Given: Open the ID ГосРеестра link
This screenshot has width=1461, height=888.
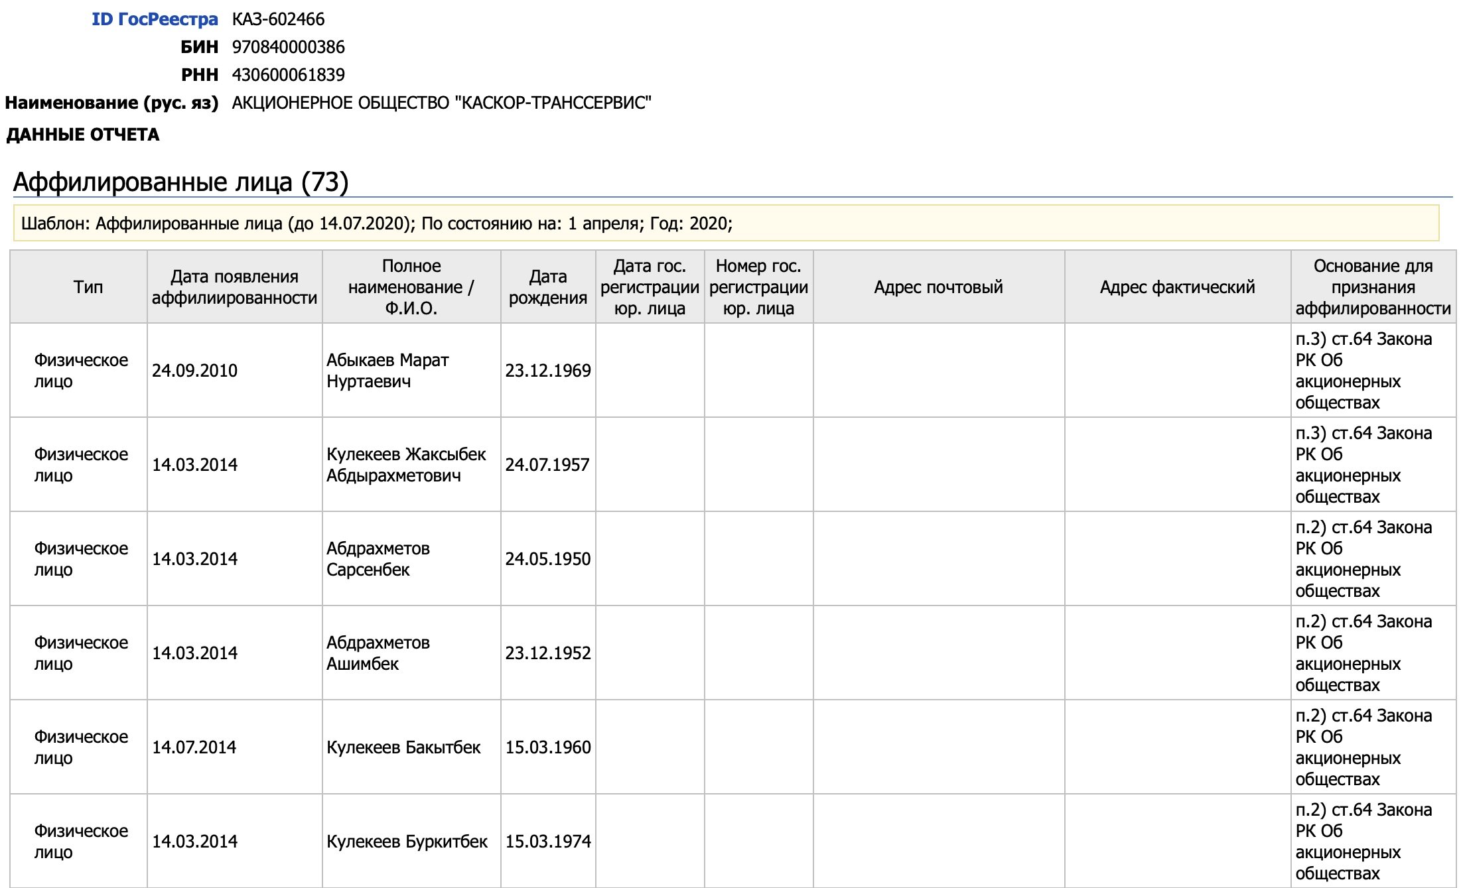Looking at the screenshot, I should point(155,19).
